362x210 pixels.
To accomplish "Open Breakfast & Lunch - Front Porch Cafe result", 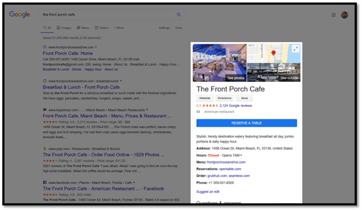I will (81, 87).
